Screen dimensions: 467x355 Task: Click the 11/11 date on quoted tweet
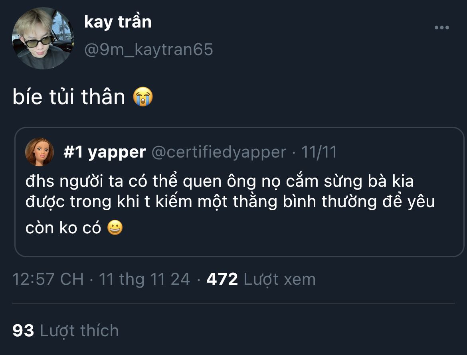(x=319, y=152)
